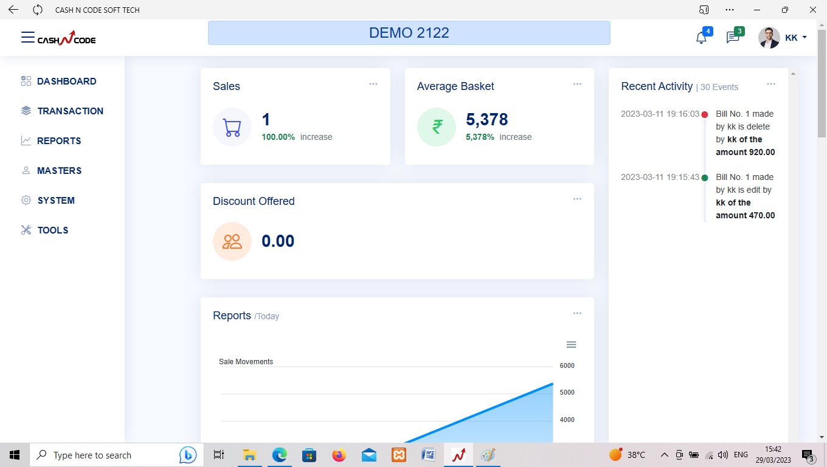
Task: Open the System menu
Action: pyautogui.click(x=56, y=201)
